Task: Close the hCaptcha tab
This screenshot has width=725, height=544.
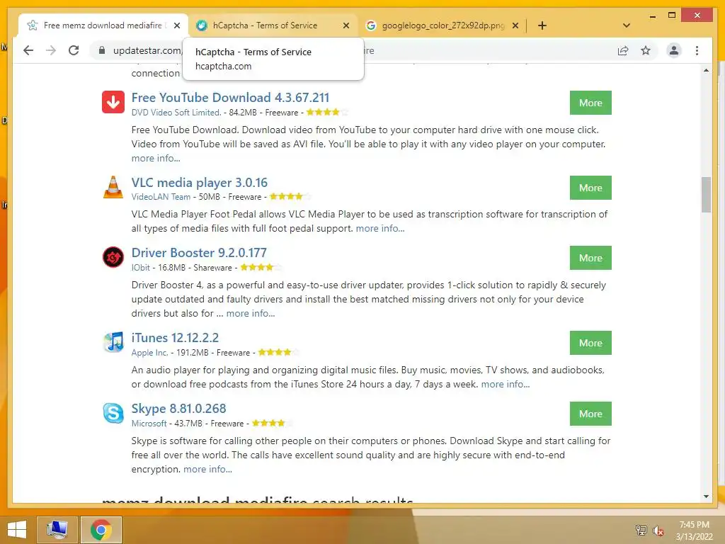Action: click(346, 25)
